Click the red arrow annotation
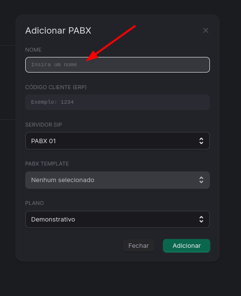The width and height of the screenshot is (241, 296). [110, 43]
